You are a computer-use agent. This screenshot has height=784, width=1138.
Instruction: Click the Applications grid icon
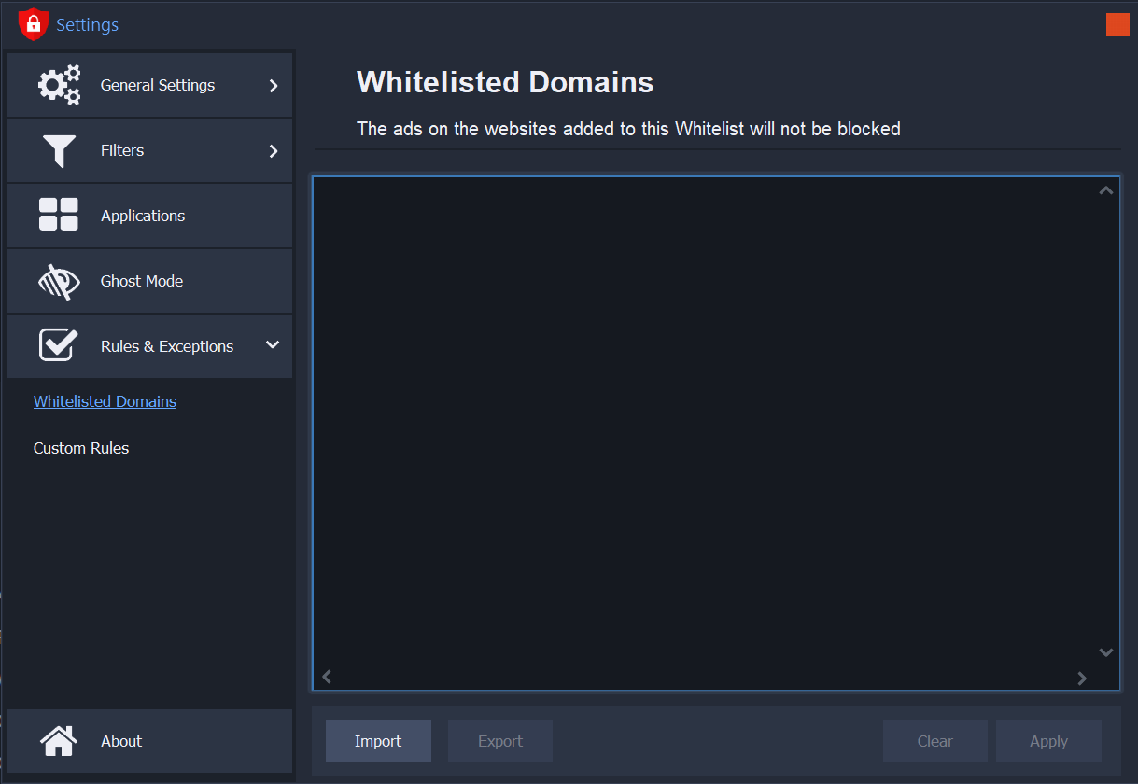[x=59, y=215]
